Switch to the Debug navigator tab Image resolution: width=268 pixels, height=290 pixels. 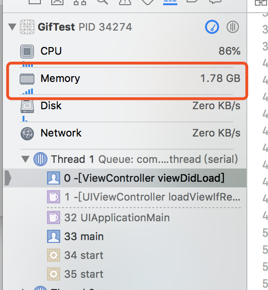170,2
